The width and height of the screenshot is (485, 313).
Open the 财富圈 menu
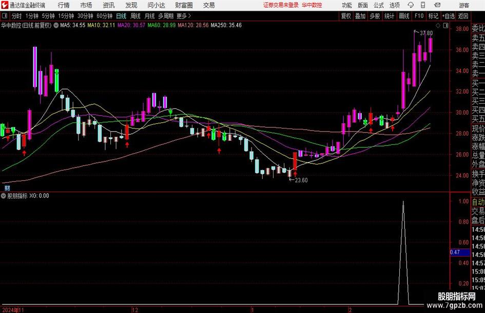(184, 5)
